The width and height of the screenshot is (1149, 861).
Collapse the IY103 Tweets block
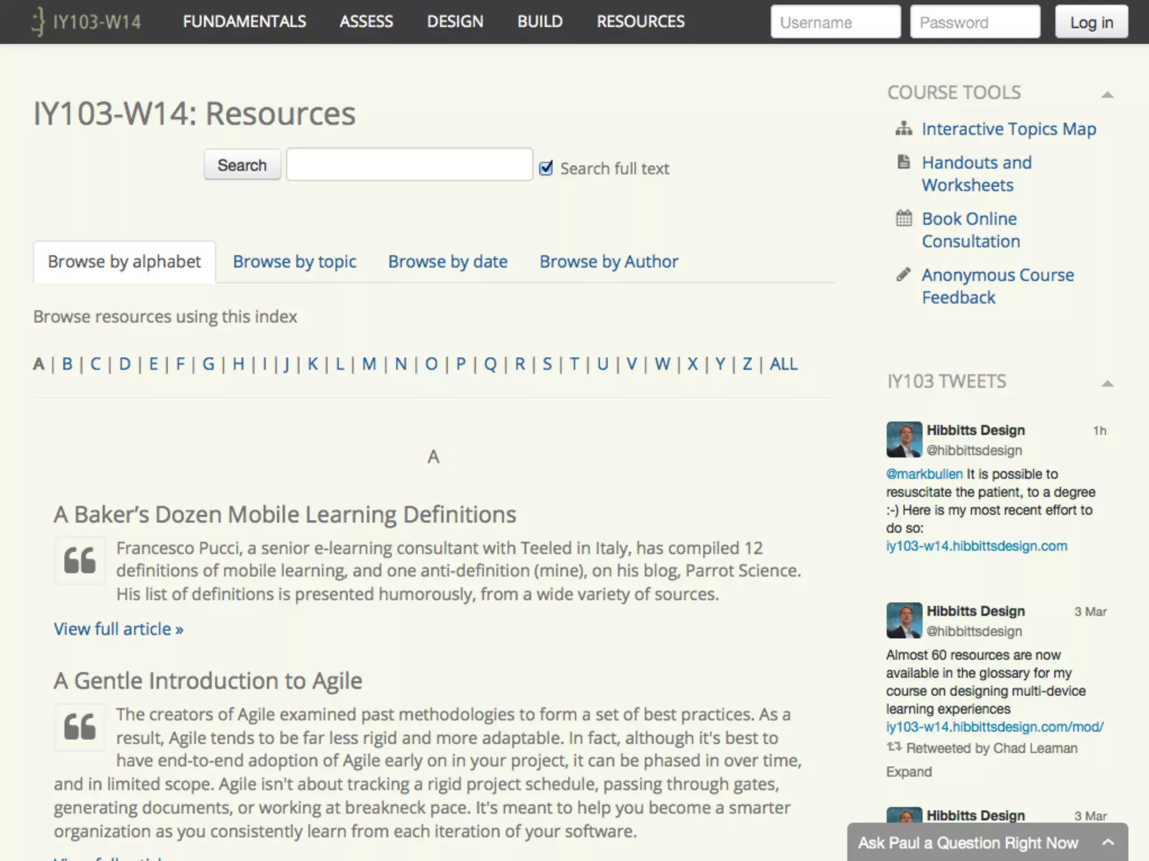click(x=1107, y=383)
